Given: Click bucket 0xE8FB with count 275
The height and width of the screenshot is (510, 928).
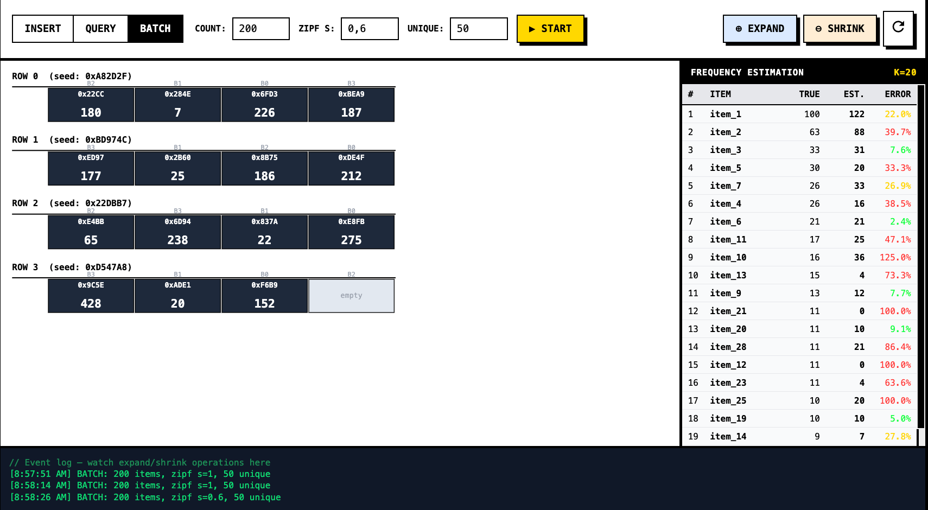Looking at the screenshot, I should [351, 232].
